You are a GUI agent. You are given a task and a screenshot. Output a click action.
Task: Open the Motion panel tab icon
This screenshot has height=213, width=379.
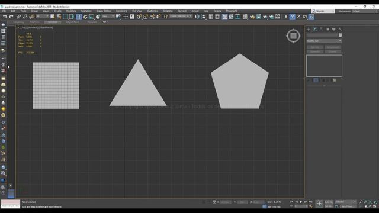coord(327,29)
